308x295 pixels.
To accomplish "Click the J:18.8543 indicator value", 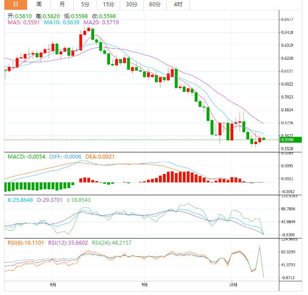I will click(x=79, y=200).
